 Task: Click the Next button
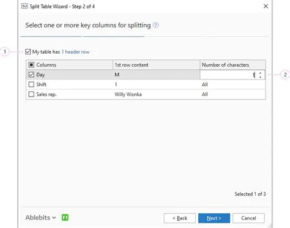pyautogui.click(x=214, y=218)
